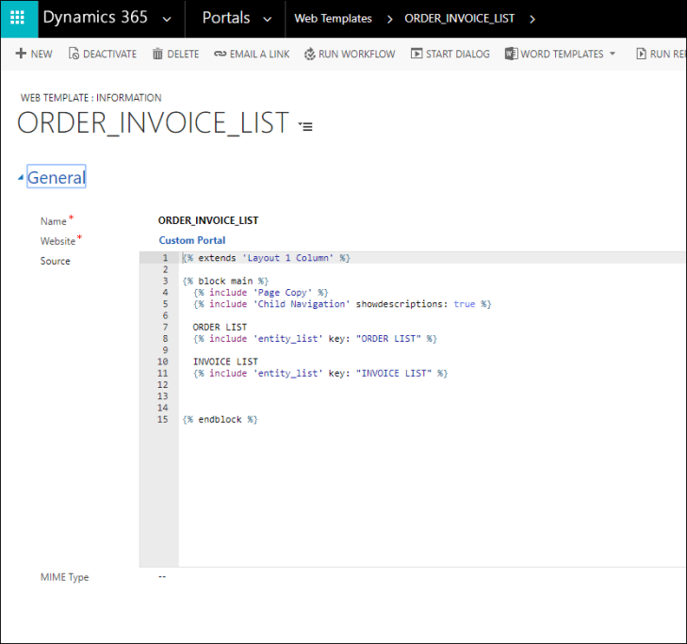Click the include 'Child Navigation' code line

click(342, 304)
